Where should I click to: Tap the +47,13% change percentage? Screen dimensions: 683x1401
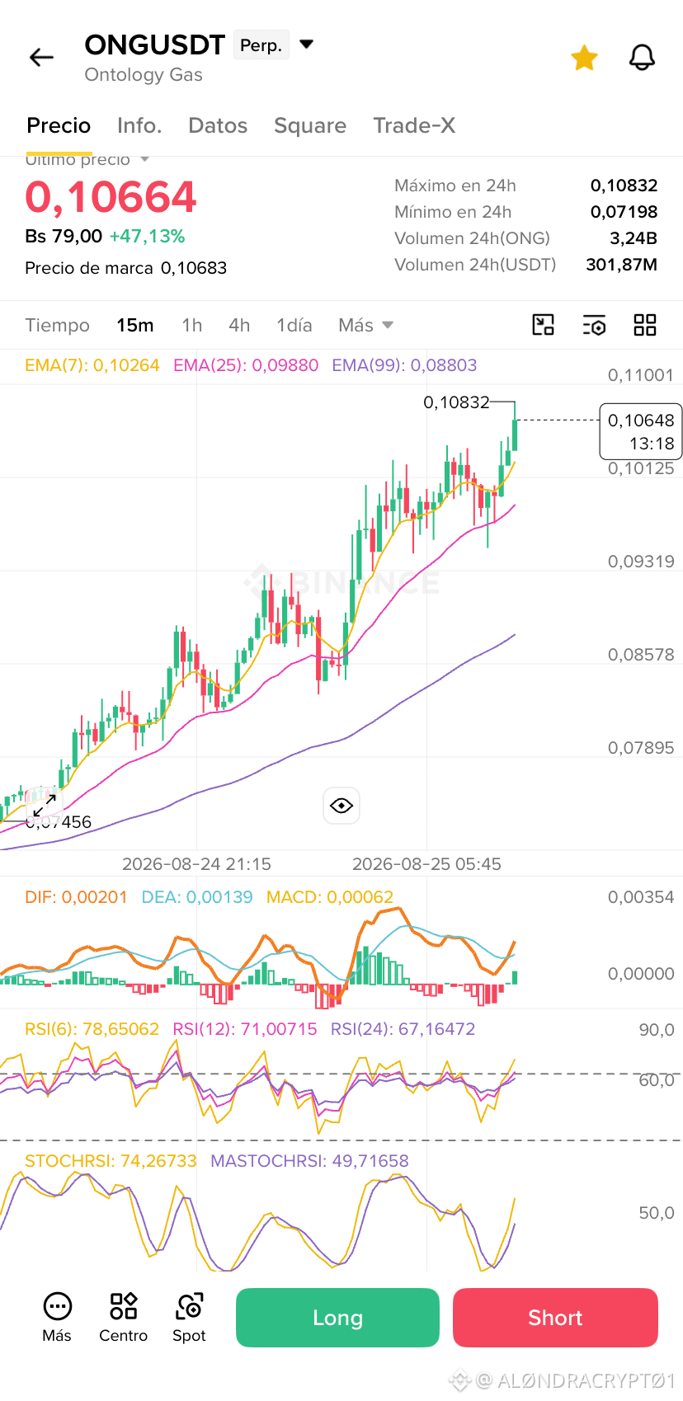point(147,237)
